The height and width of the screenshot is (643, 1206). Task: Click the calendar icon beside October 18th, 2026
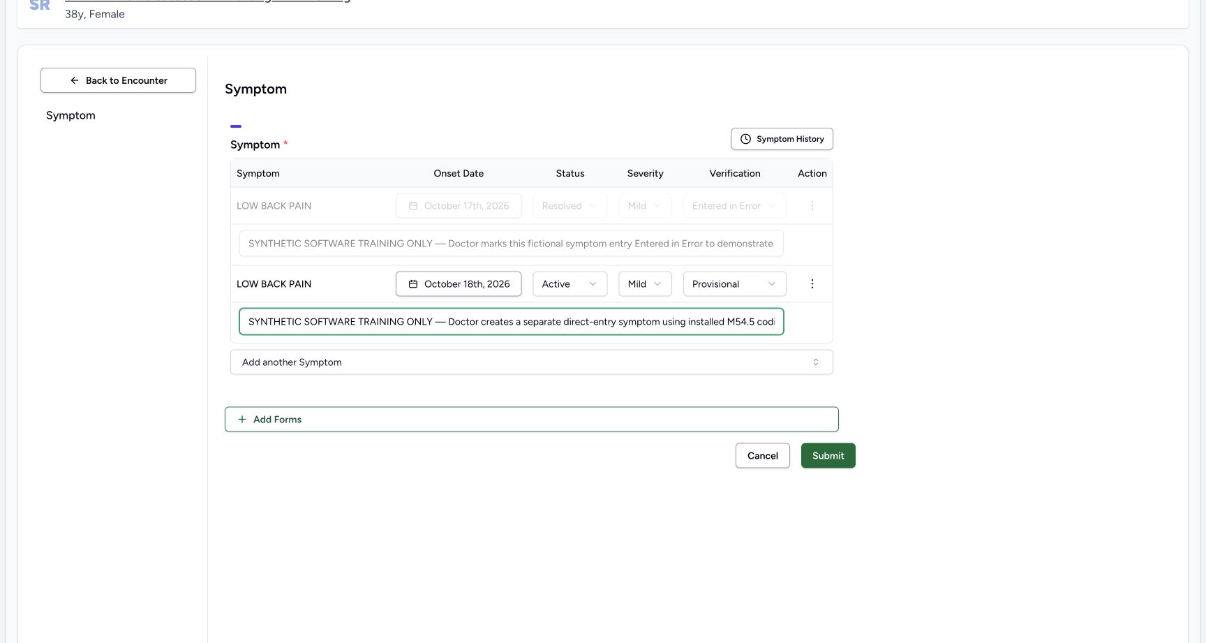pyautogui.click(x=413, y=284)
